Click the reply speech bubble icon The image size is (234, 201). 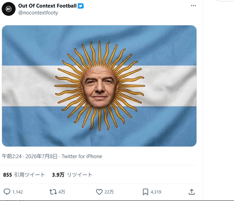click(x=7, y=192)
